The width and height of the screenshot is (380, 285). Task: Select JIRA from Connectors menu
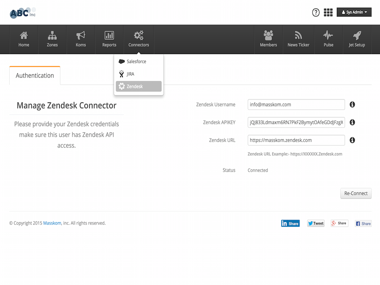pyautogui.click(x=130, y=74)
